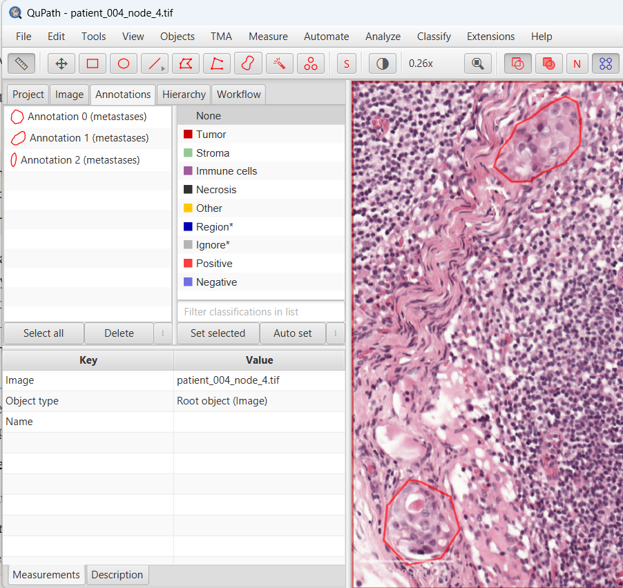623x588 pixels.
Task: Open more options next to Delete button
Action: [163, 333]
